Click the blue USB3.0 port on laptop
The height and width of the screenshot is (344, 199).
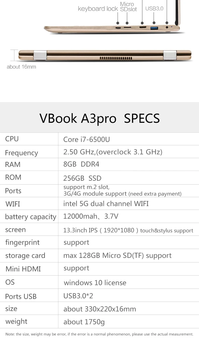(154, 27)
